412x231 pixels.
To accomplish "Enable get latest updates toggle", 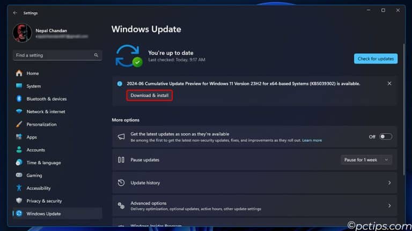I will 385,136.
